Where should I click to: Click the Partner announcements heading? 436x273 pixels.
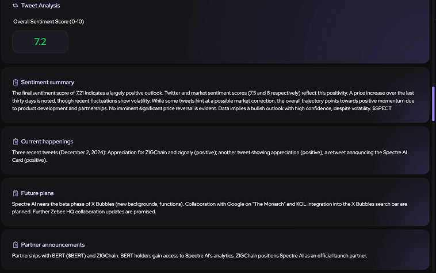pyautogui.click(x=53, y=245)
